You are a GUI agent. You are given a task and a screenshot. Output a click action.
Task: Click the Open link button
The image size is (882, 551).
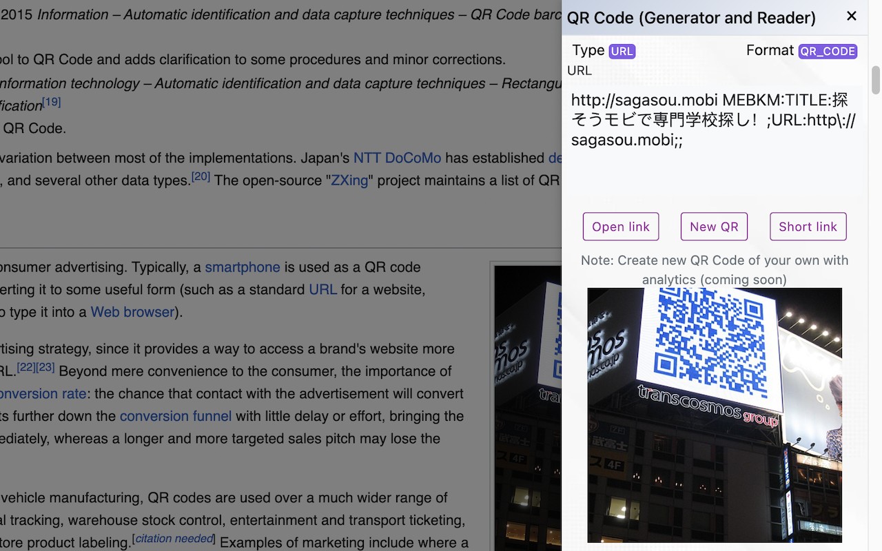621,227
